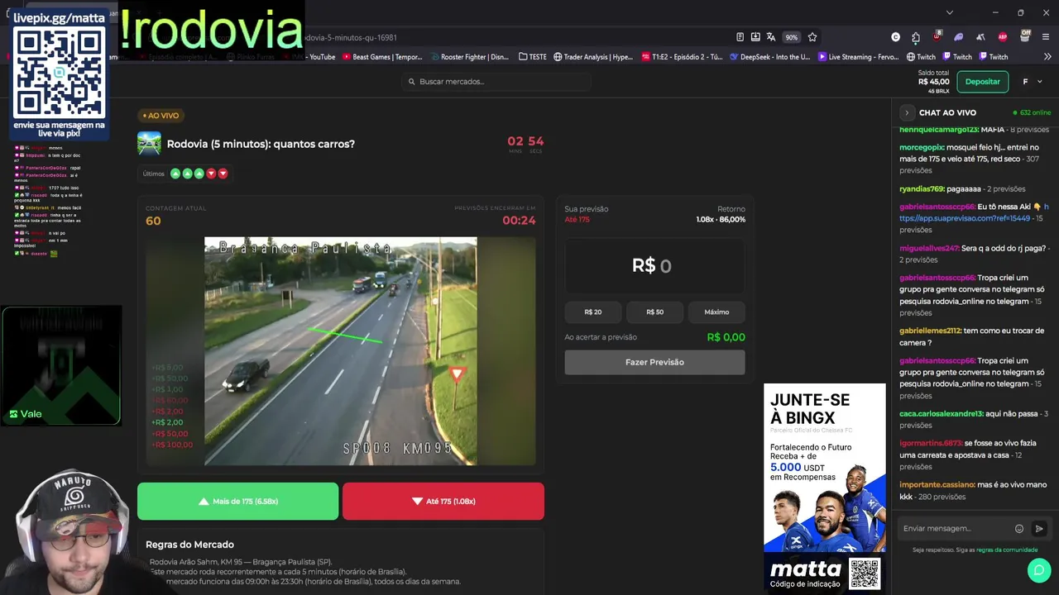Choose the green Mais de 175 option
This screenshot has height=595, width=1059.
pyautogui.click(x=237, y=502)
